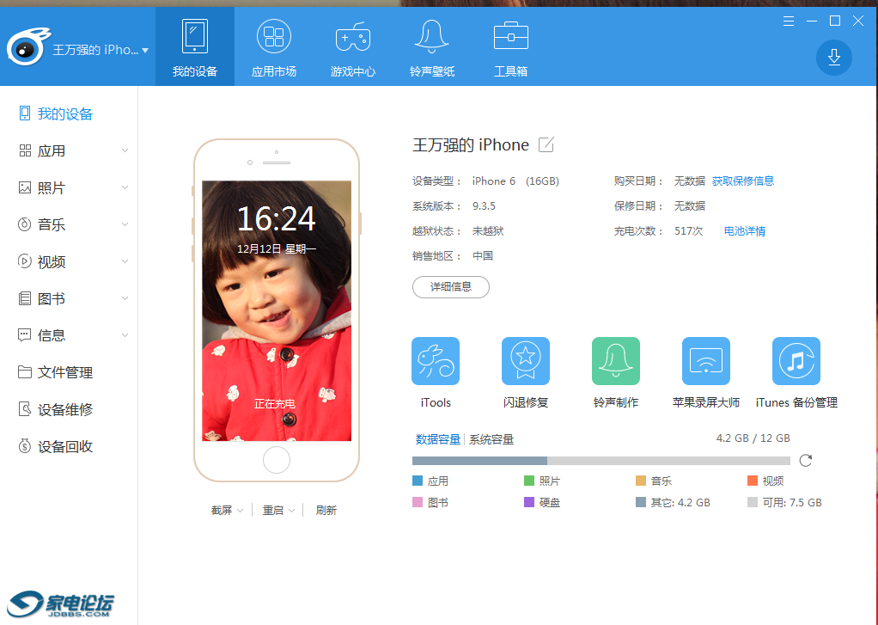Click the 应用 grid icon in sidebar
The image size is (878, 625).
tap(25, 150)
